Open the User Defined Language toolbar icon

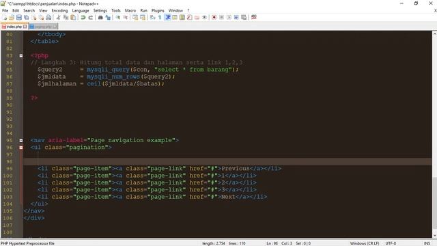175,17
